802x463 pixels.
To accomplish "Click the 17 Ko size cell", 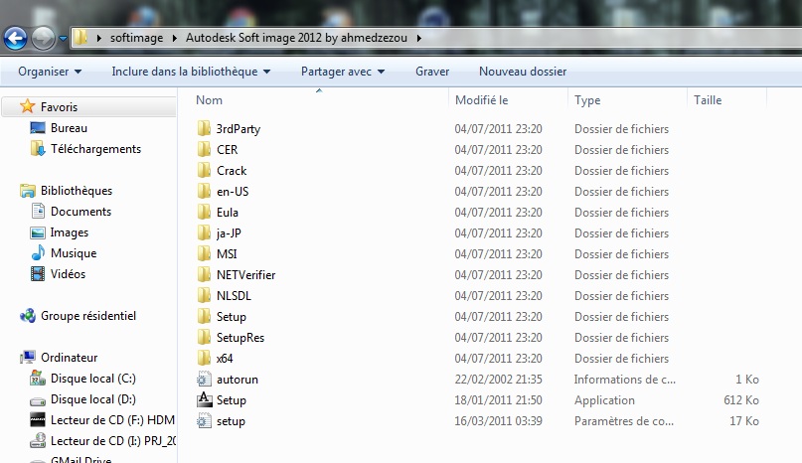I will tap(744, 421).
